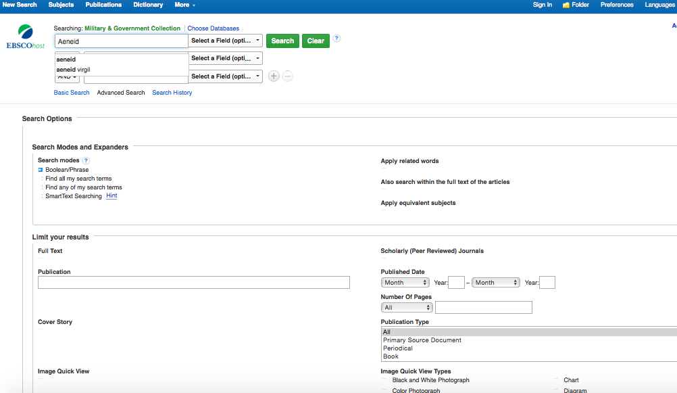
Task: Focus the search box containing Aeneid
Action: [x=122, y=41]
